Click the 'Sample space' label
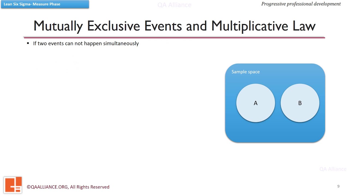 click(x=245, y=72)
